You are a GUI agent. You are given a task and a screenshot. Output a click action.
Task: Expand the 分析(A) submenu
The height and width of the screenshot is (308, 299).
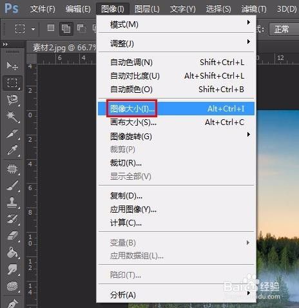pos(176,294)
